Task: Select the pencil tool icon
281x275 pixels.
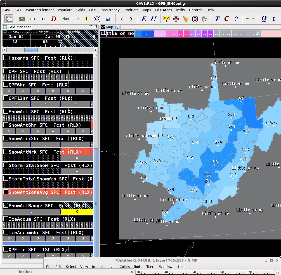Action: 185,19
